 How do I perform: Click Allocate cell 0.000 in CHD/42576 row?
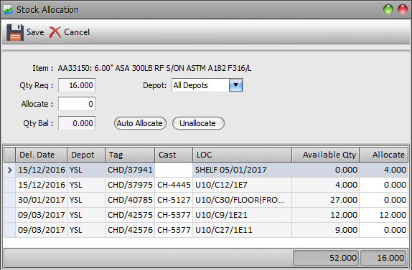[x=384, y=230]
